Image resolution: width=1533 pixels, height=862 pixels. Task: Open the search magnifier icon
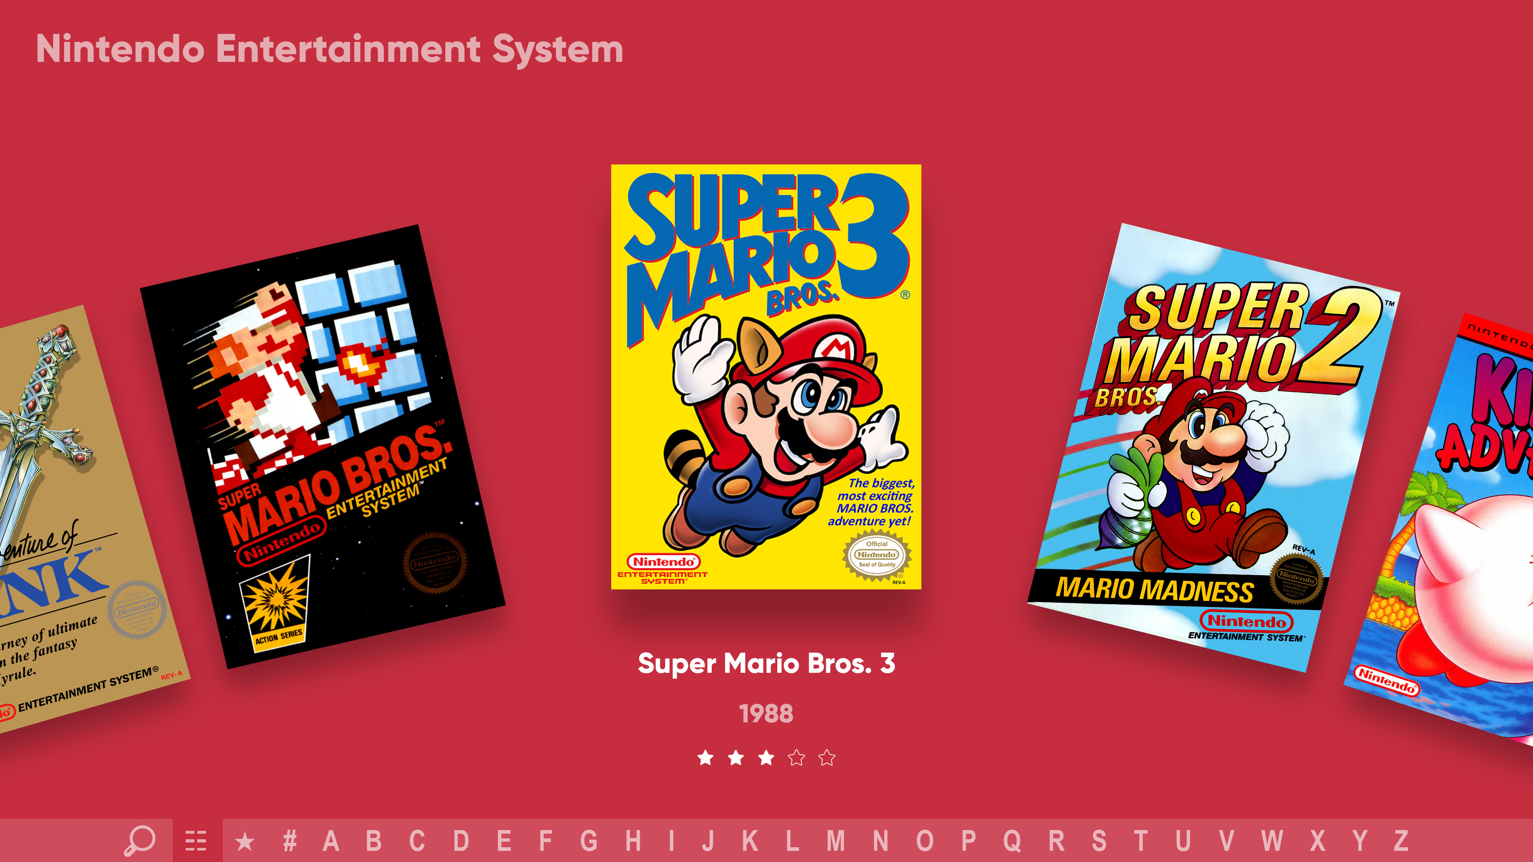pos(139,840)
